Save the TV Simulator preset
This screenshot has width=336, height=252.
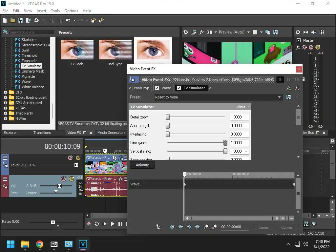point(289,97)
